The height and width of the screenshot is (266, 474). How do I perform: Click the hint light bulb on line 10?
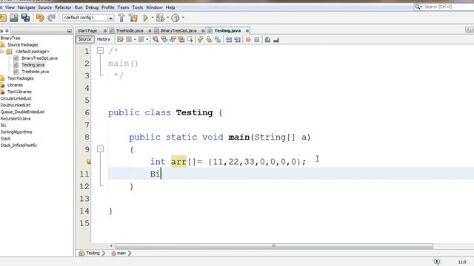pyautogui.click(x=89, y=162)
